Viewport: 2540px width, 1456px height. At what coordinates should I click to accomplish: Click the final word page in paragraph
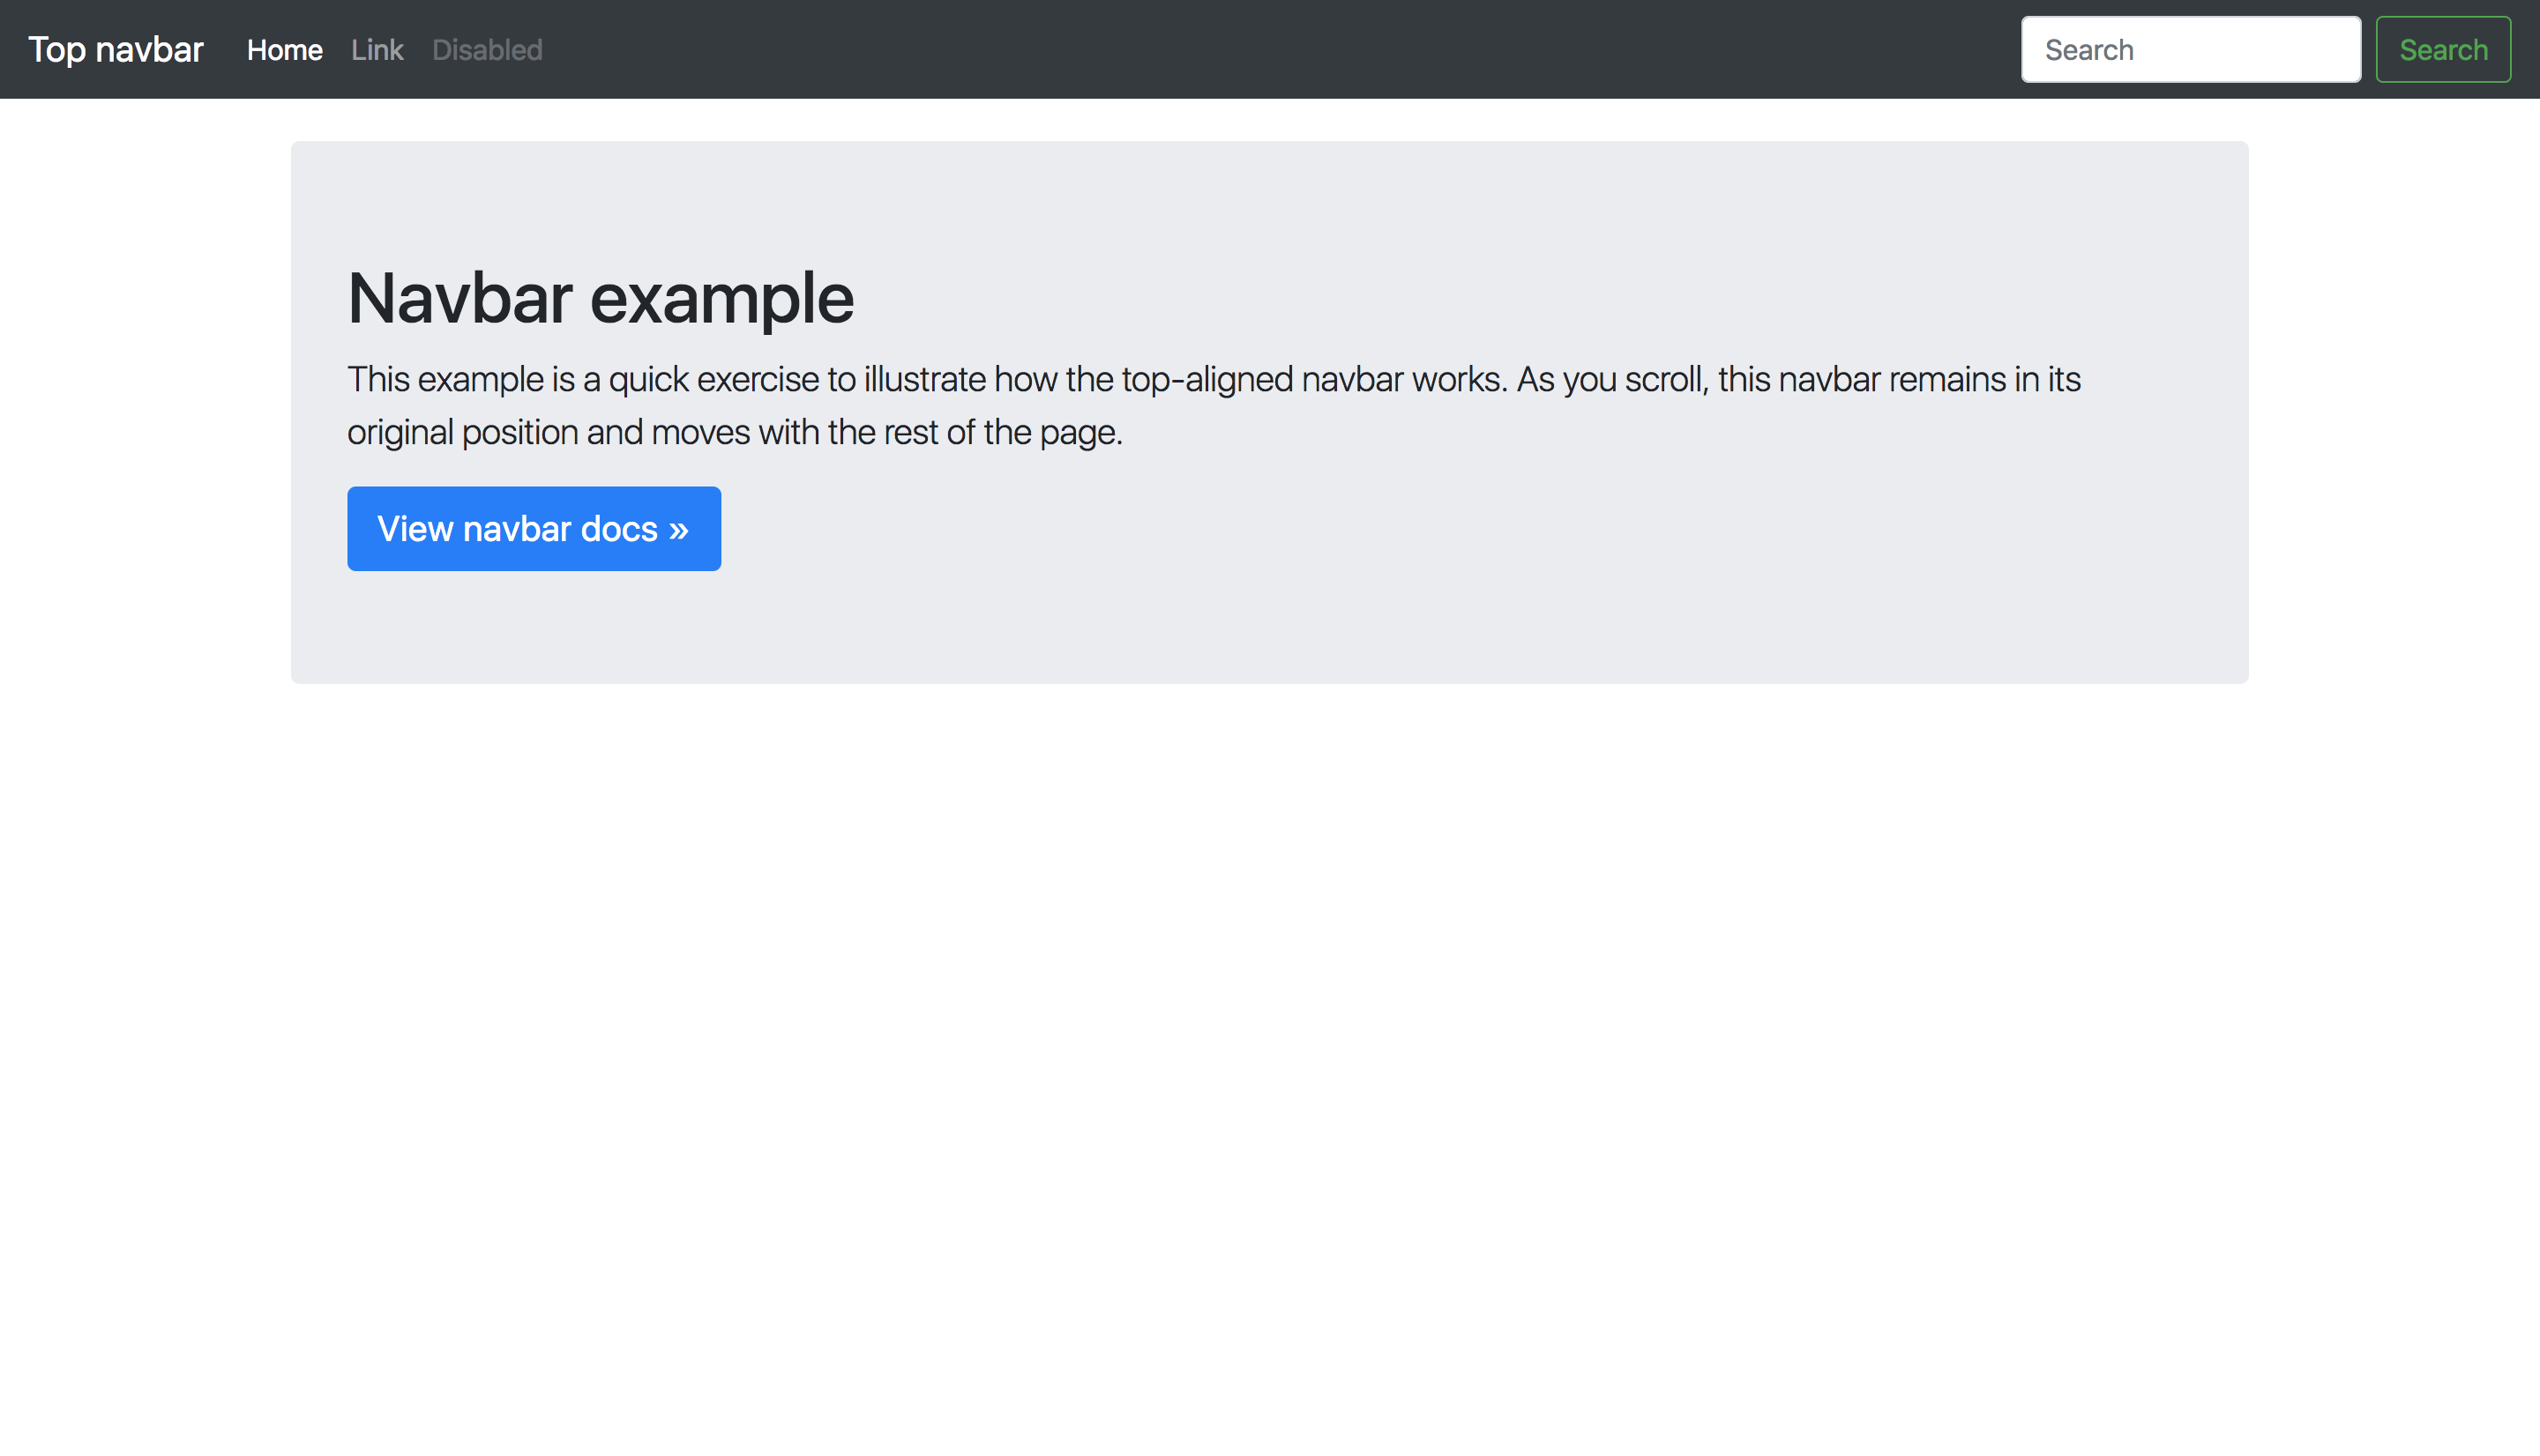1077,432
